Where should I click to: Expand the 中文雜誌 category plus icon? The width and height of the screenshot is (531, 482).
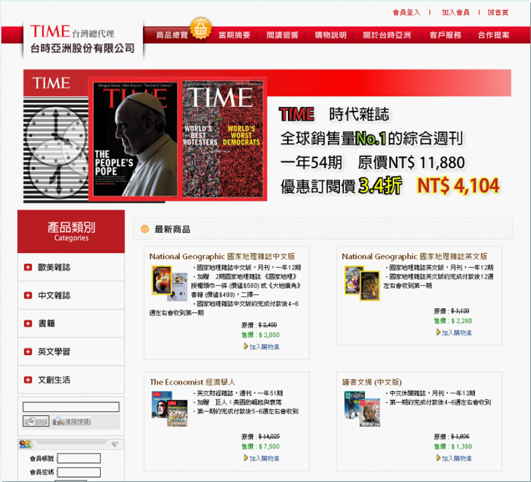(x=28, y=296)
